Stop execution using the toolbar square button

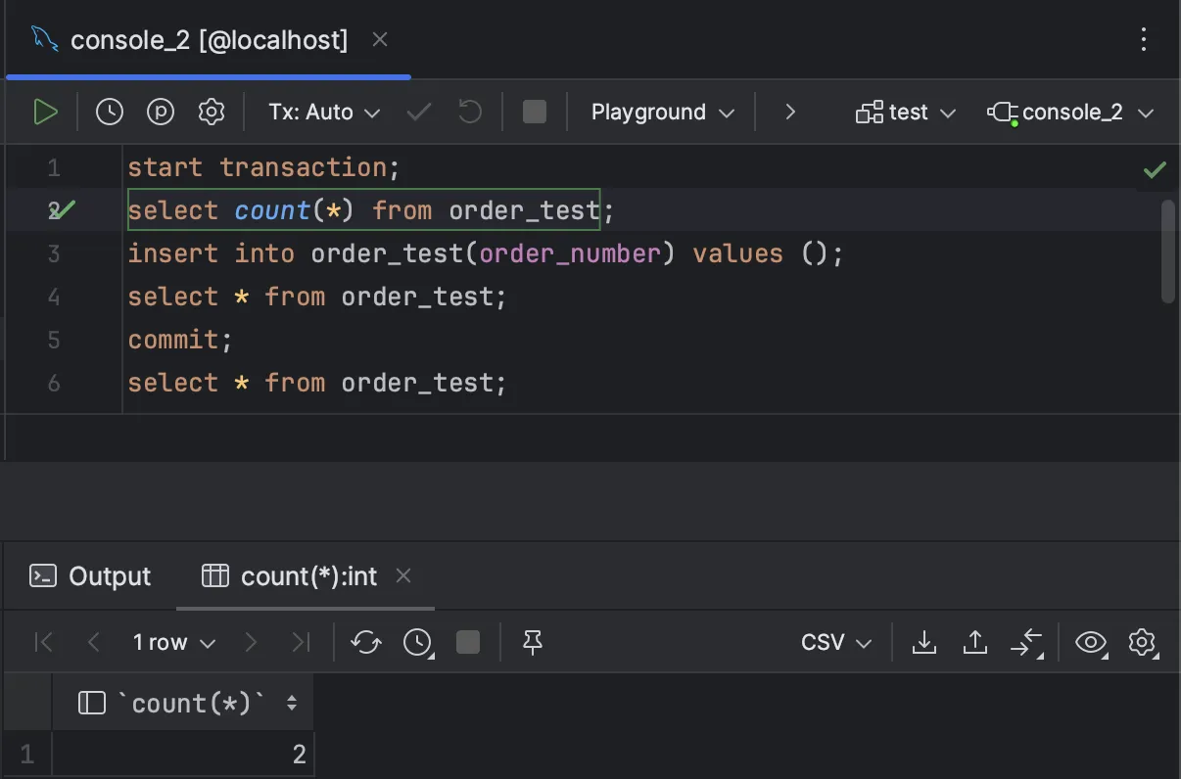(x=535, y=113)
